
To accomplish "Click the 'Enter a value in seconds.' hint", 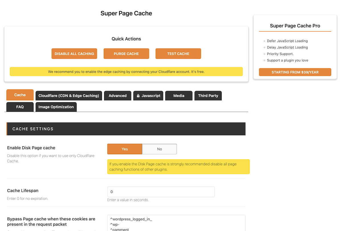I will [128, 200].
